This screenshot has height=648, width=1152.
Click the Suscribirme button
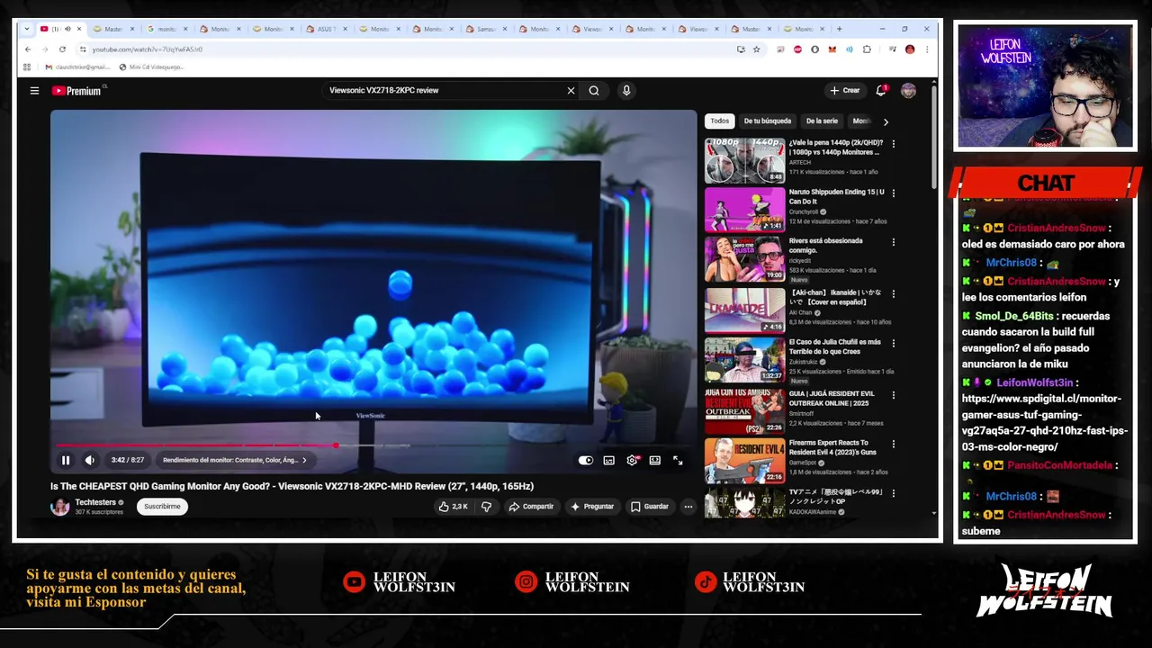point(163,507)
